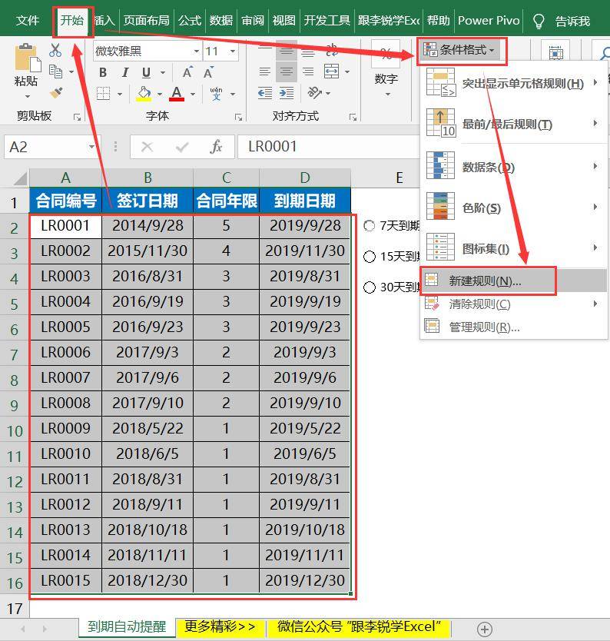Switch to the 数据 tab
The height and width of the screenshot is (641, 610).
221,21
